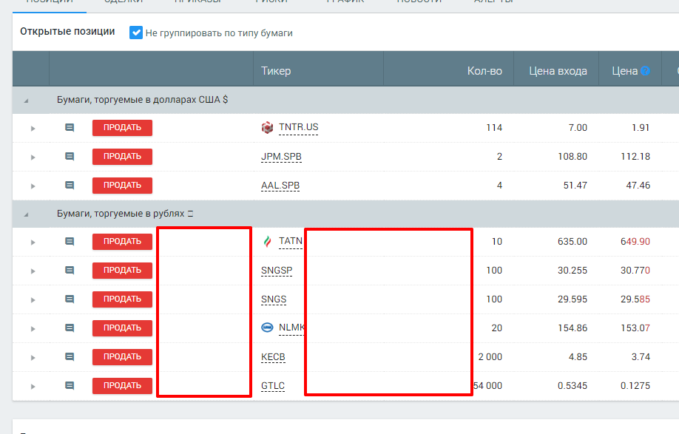679x434 pixels.
Task: Open the NLMK ticker link
Action: coord(291,328)
